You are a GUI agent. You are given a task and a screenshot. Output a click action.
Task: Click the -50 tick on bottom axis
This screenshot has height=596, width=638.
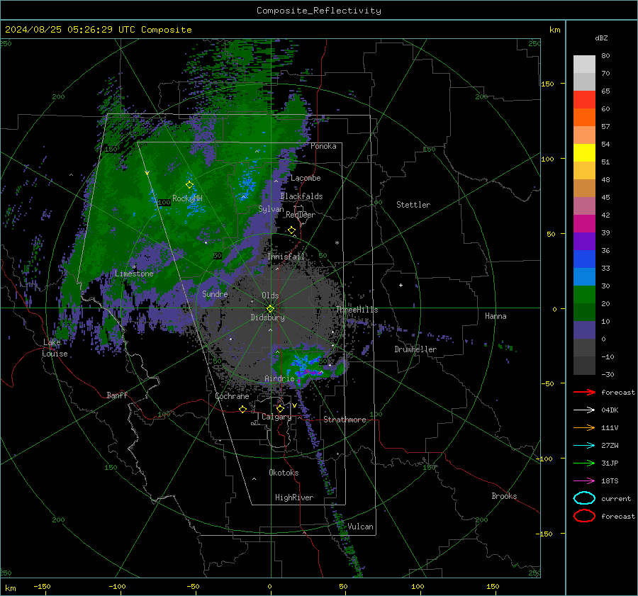[193, 586]
